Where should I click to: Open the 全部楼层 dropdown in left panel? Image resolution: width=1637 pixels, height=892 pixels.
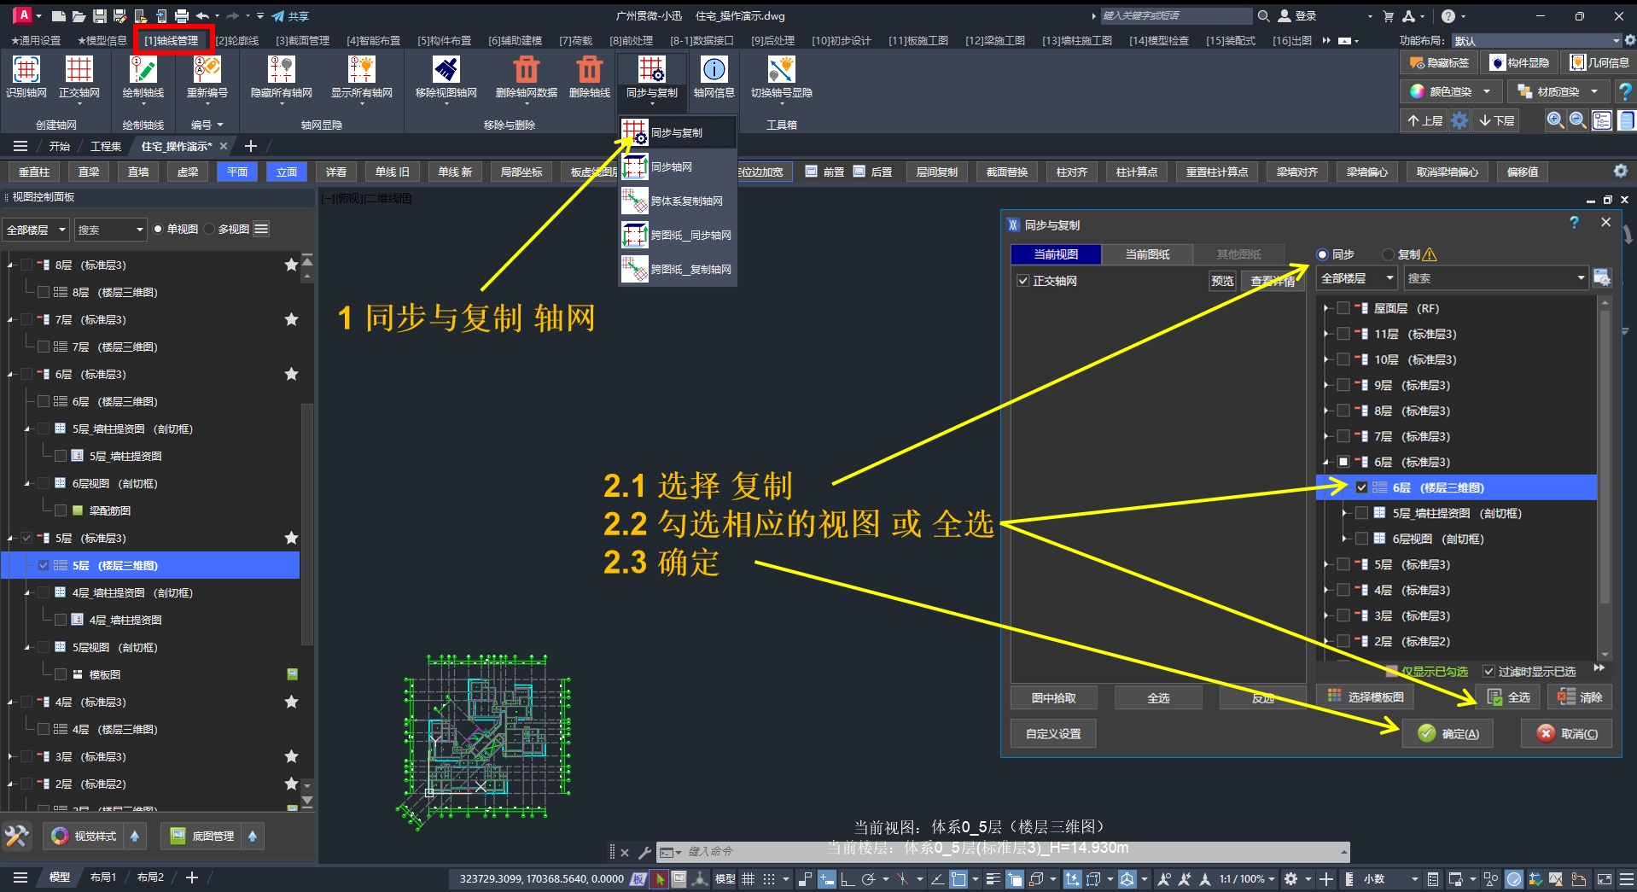pyautogui.click(x=36, y=230)
